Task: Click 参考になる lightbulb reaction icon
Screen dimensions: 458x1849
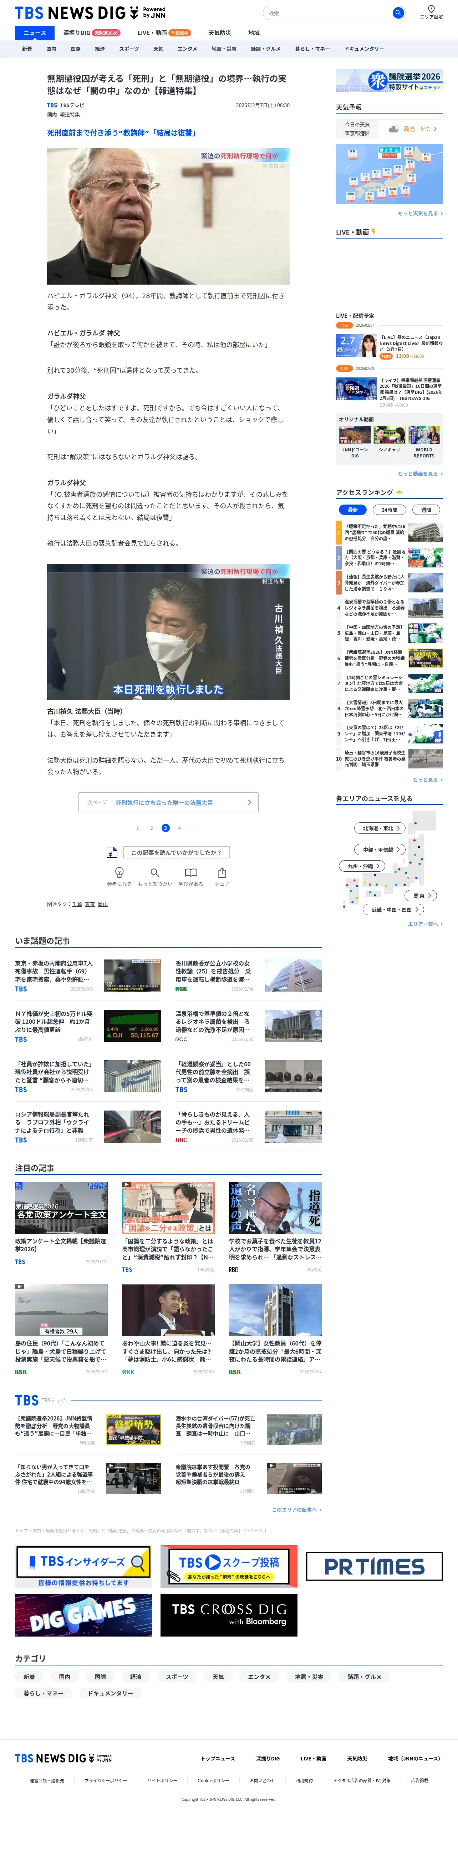Action: coord(119,872)
